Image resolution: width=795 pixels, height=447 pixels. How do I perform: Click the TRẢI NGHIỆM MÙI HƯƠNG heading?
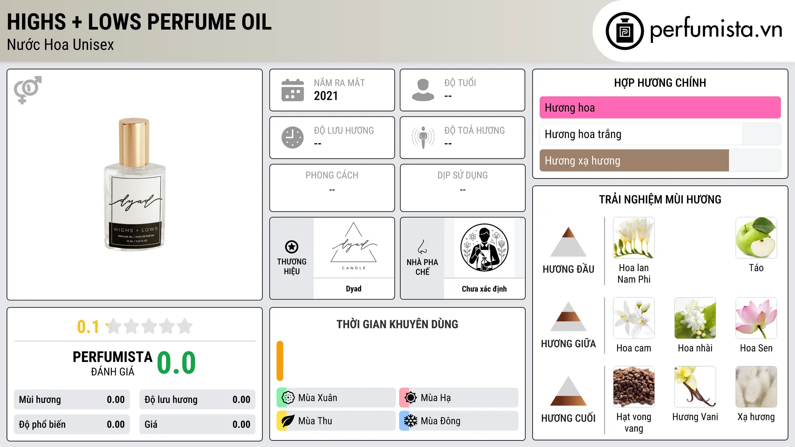tap(660, 199)
